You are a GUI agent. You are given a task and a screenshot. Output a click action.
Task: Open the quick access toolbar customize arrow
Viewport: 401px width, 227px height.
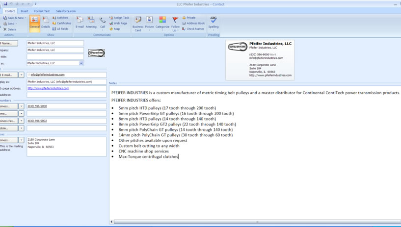pyautogui.click(x=35, y=4)
